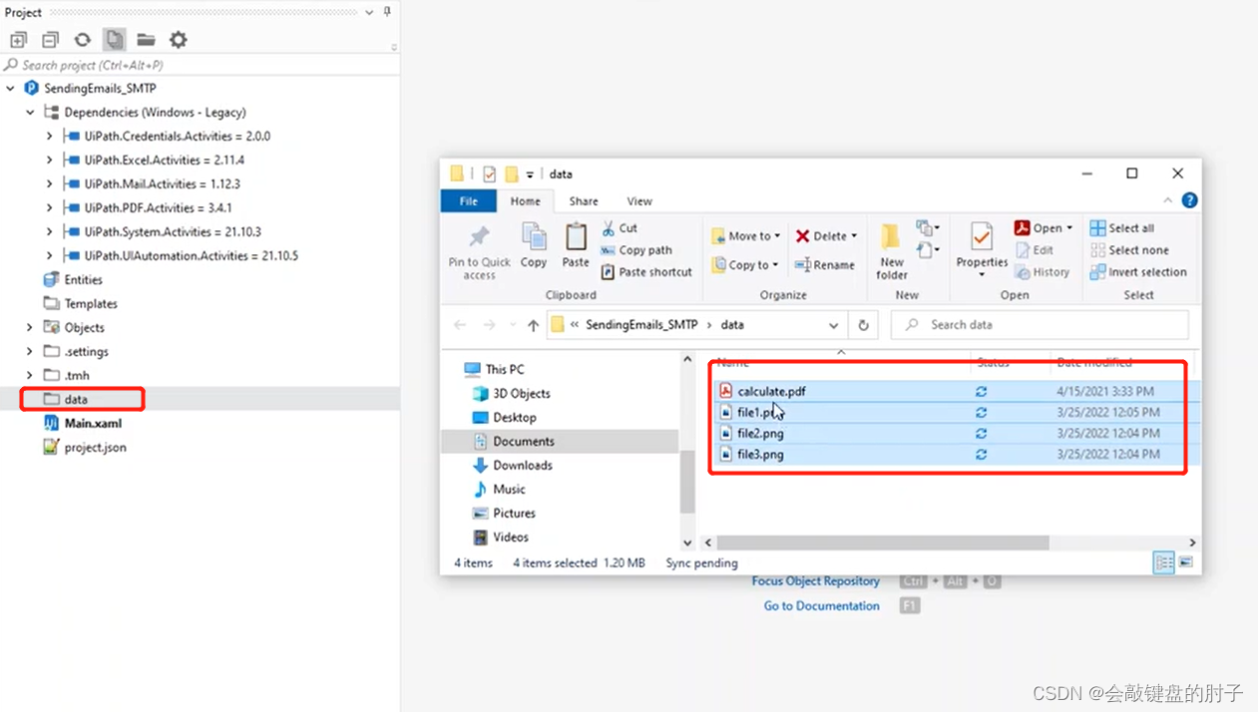Expand the Objects tree node

[30, 328]
